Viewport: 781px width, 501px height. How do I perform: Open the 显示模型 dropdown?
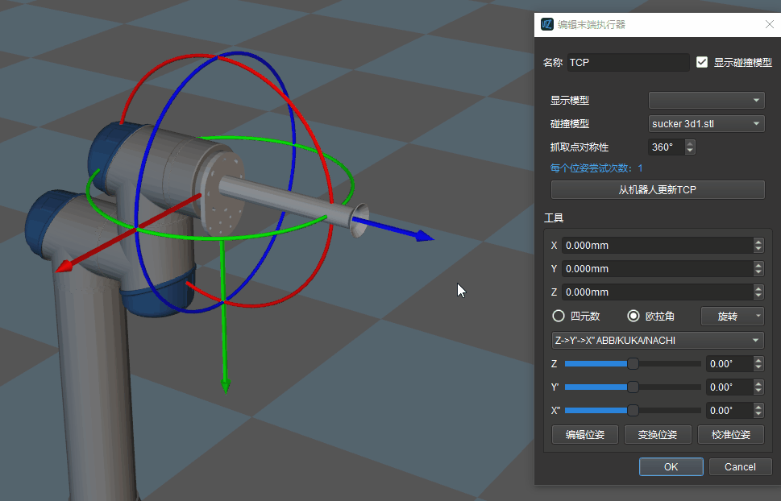(706, 101)
